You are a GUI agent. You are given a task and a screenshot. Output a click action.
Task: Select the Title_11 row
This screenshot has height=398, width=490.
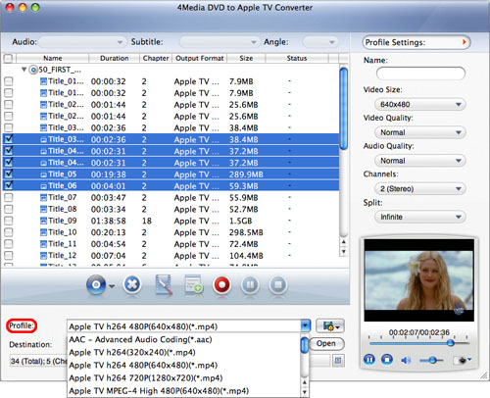point(171,244)
